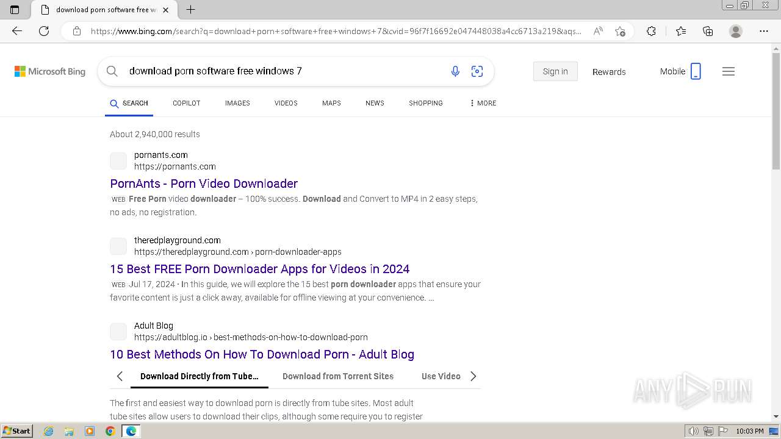
Task: Open Rewards link
Action: (x=609, y=72)
